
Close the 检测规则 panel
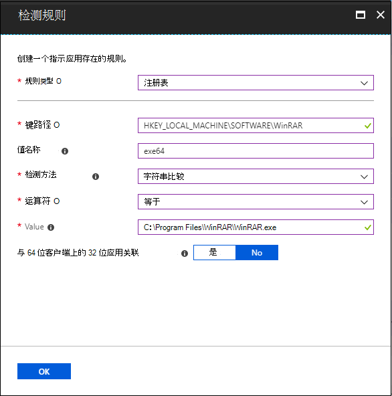coord(381,15)
